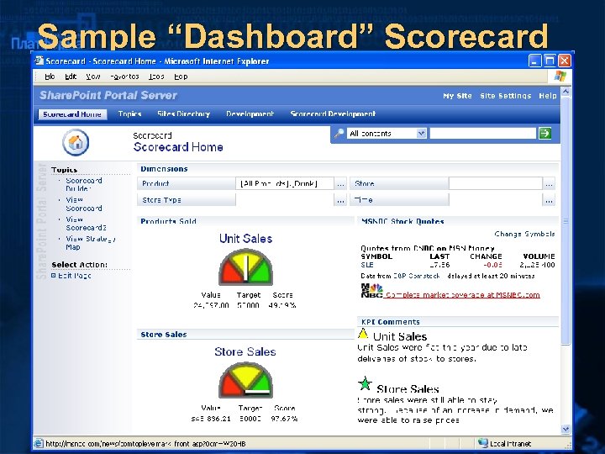Open the View Scorecard topic link

pyautogui.click(x=84, y=203)
